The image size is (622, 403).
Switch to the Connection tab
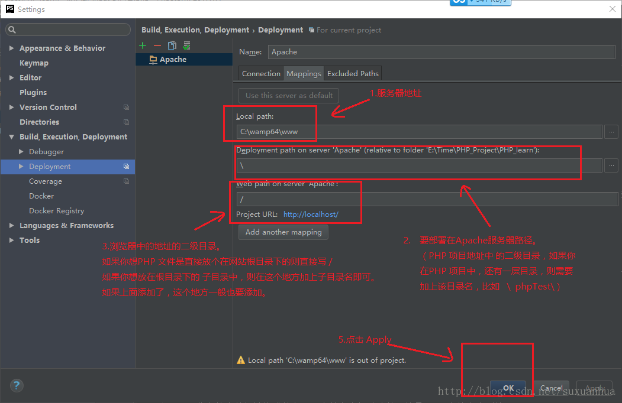(x=261, y=74)
